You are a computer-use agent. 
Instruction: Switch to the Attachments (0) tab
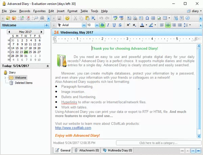click(x=87, y=150)
